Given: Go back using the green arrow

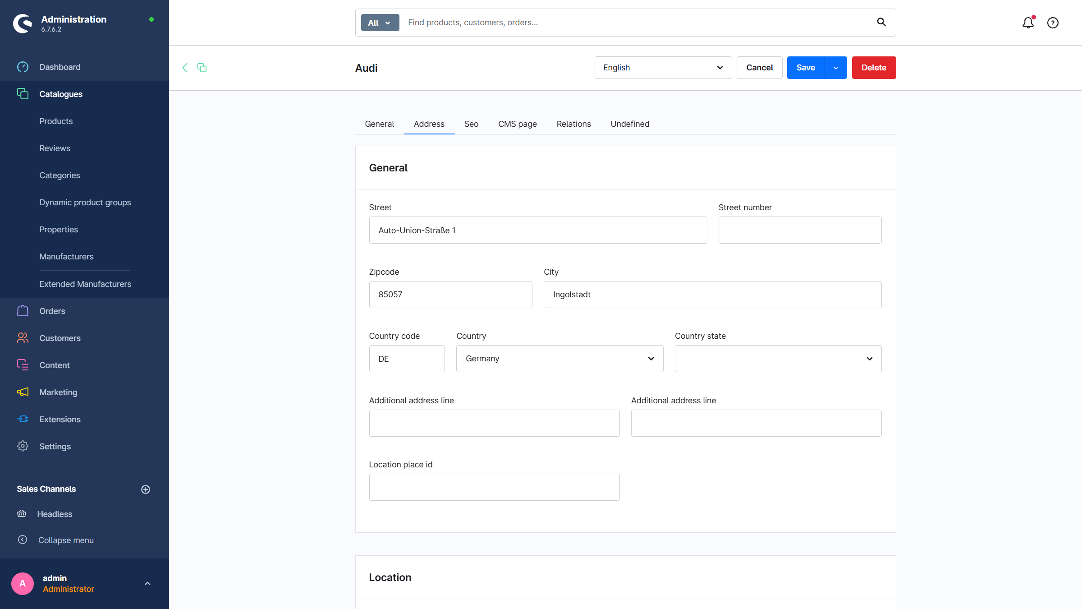Looking at the screenshot, I should pos(185,68).
